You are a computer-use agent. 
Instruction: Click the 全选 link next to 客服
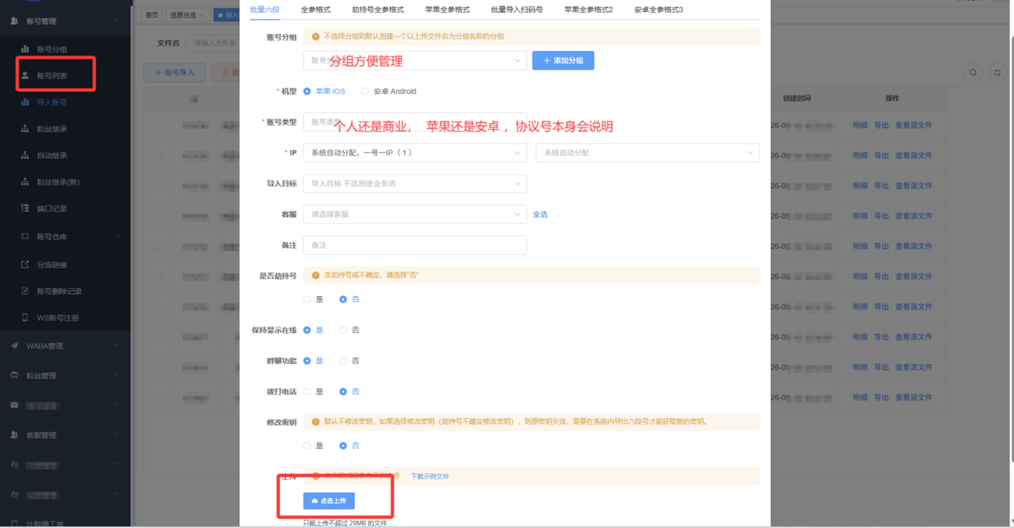click(540, 215)
